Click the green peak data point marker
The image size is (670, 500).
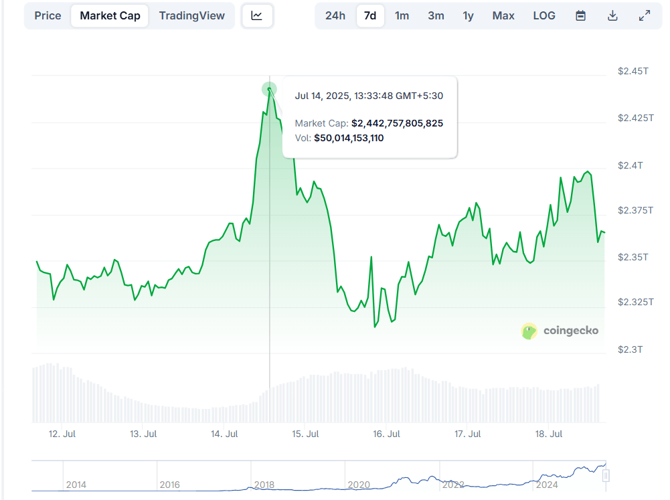pyautogui.click(x=269, y=89)
